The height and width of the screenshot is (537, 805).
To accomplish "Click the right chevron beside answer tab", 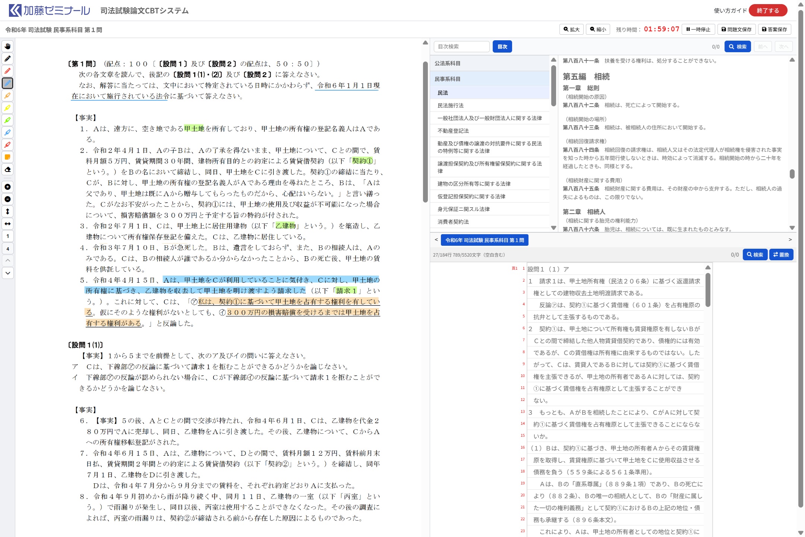I will tap(790, 240).
